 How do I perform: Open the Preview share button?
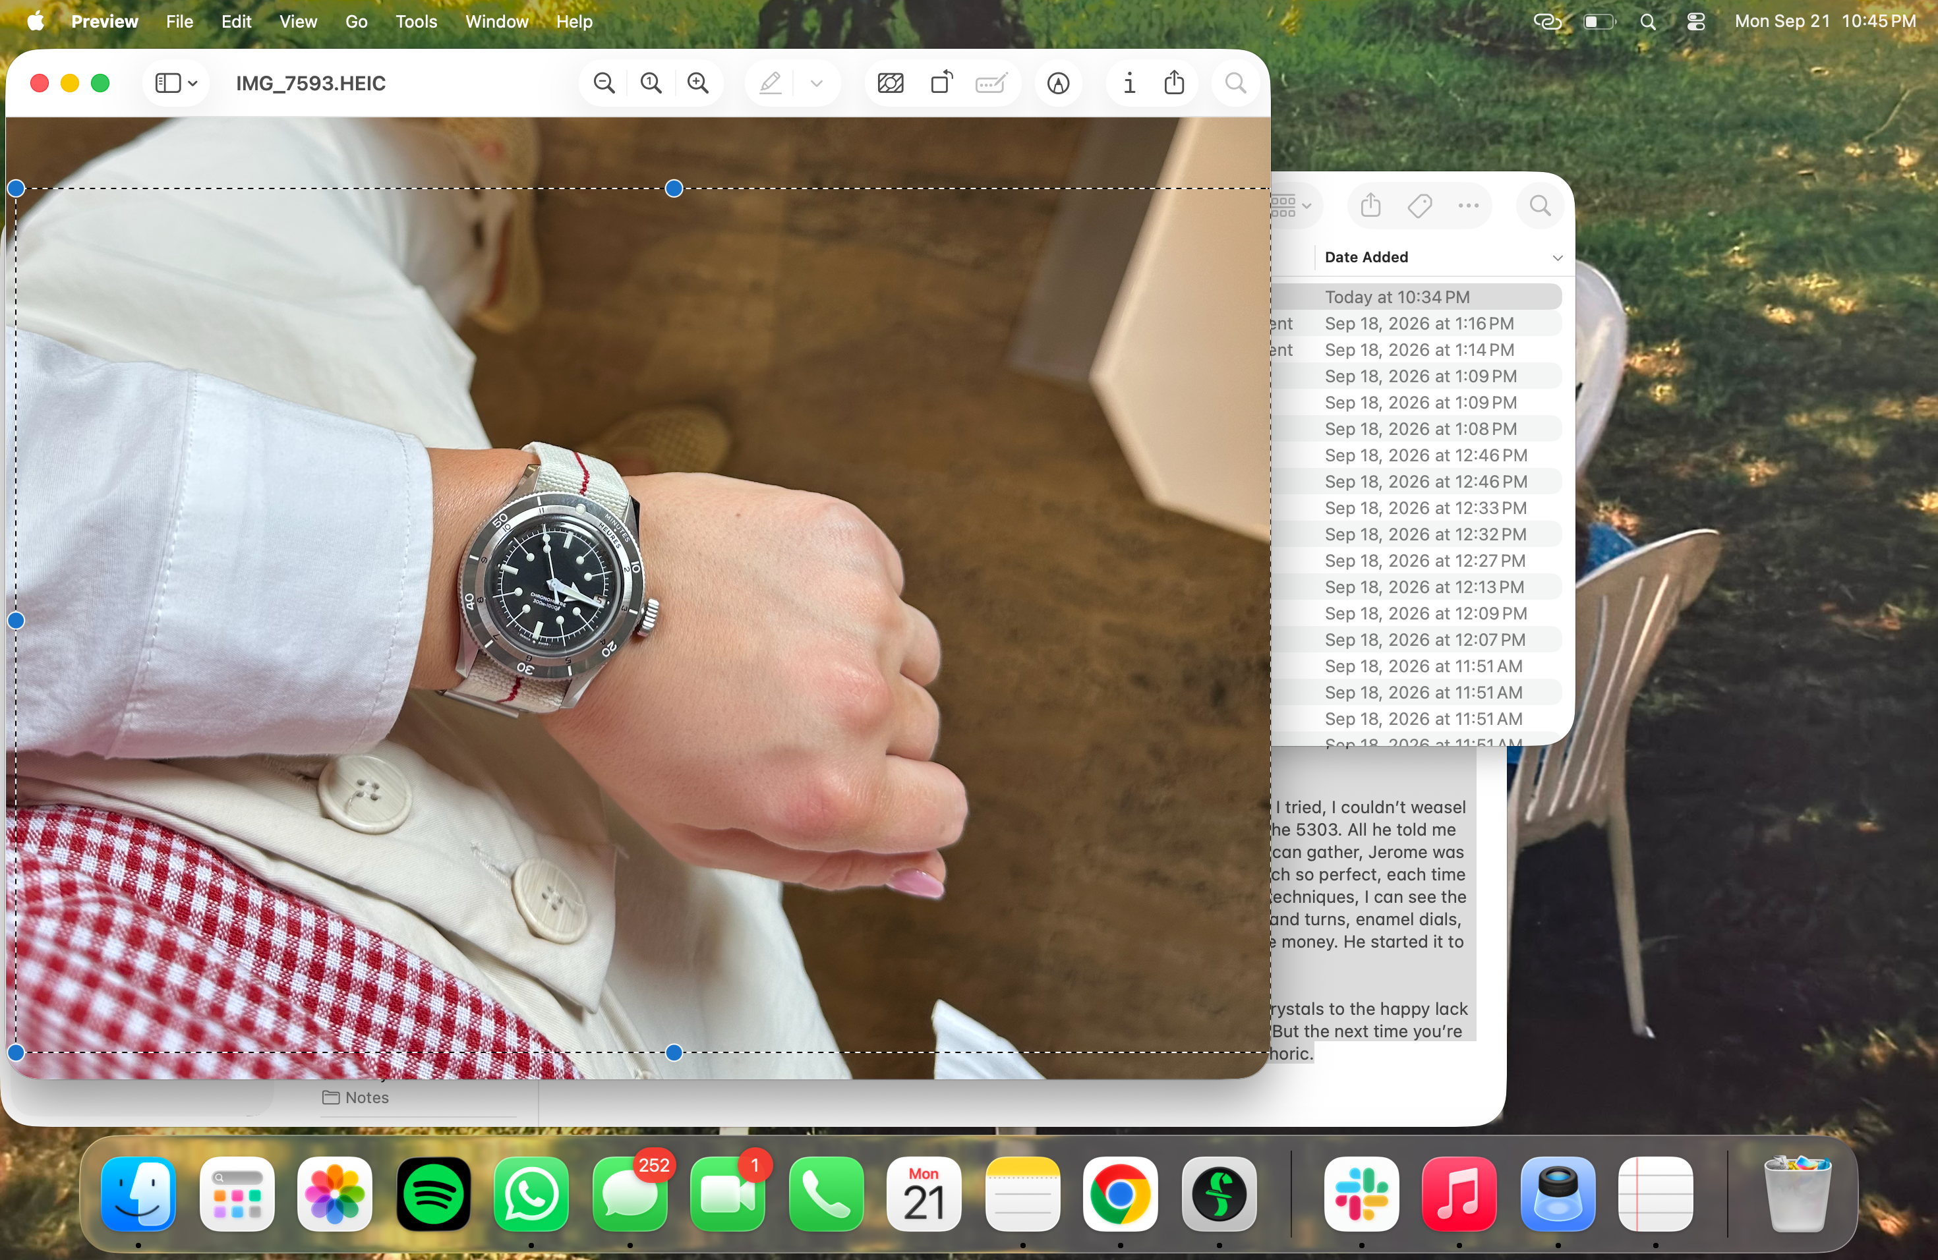(x=1173, y=82)
